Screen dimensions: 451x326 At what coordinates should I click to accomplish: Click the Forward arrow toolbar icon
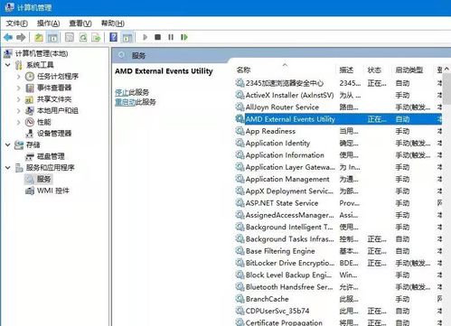[x=21, y=37]
